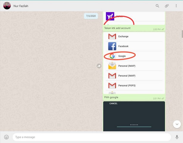Open the dark CANCEL screenshot image
The image size is (183, 143).
point(134,116)
